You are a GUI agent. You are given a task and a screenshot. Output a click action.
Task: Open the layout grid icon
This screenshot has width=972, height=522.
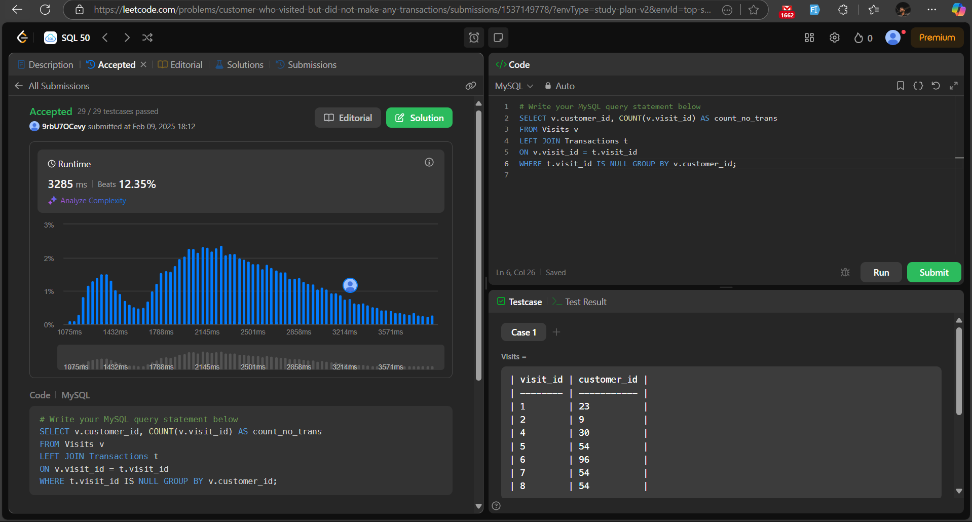click(x=809, y=38)
